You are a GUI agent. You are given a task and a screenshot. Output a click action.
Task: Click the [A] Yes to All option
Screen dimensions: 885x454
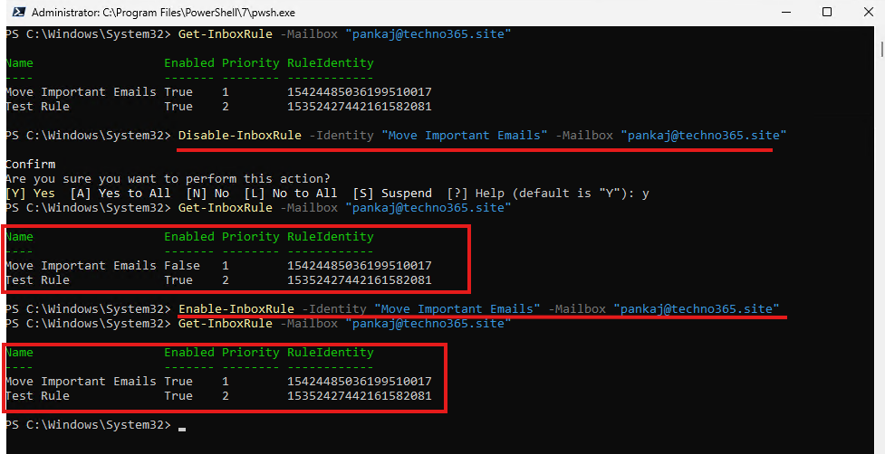pyautogui.click(x=120, y=194)
